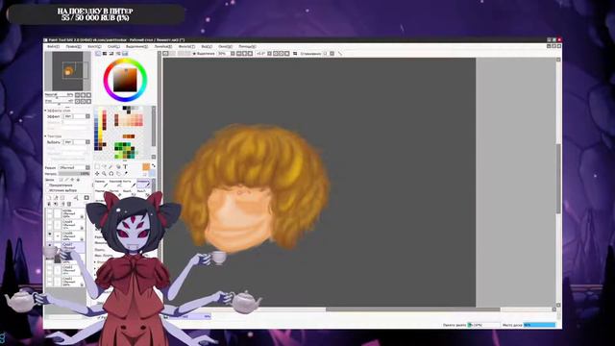Open the canvas zoom percentage dropdown
Viewport: 615px width, 346px height.
coord(233,54)
